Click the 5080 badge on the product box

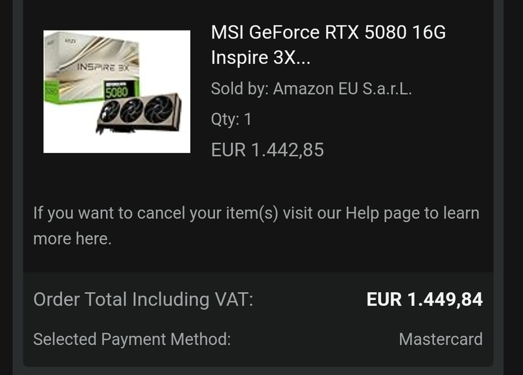tap(116, 92)
